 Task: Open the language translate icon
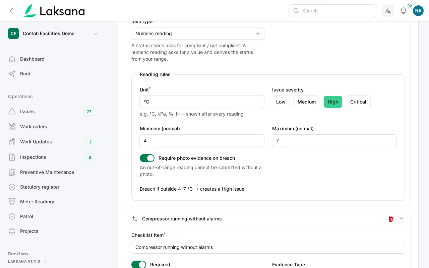[388, 11]
